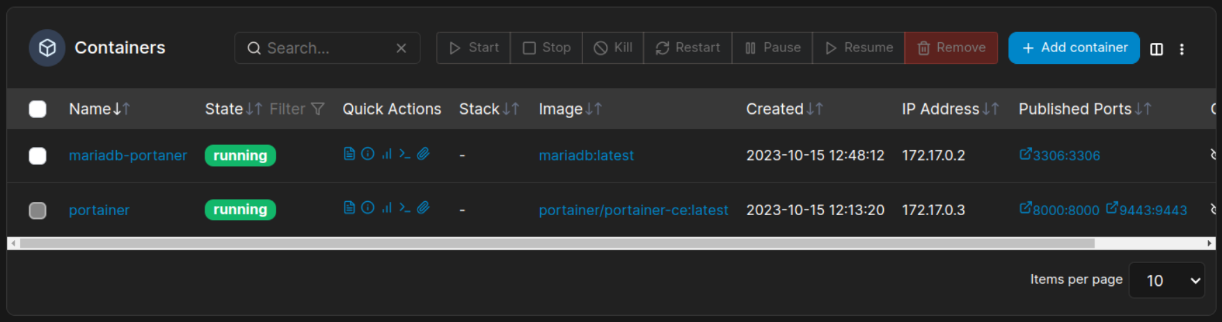Open logs icon for mariadb-portaner container

point(349,154)
